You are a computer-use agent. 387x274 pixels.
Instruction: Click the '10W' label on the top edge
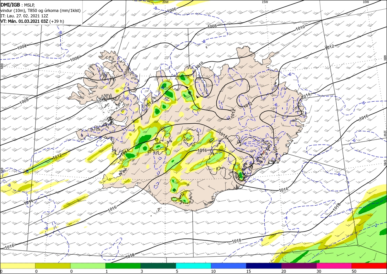[366, 2]
